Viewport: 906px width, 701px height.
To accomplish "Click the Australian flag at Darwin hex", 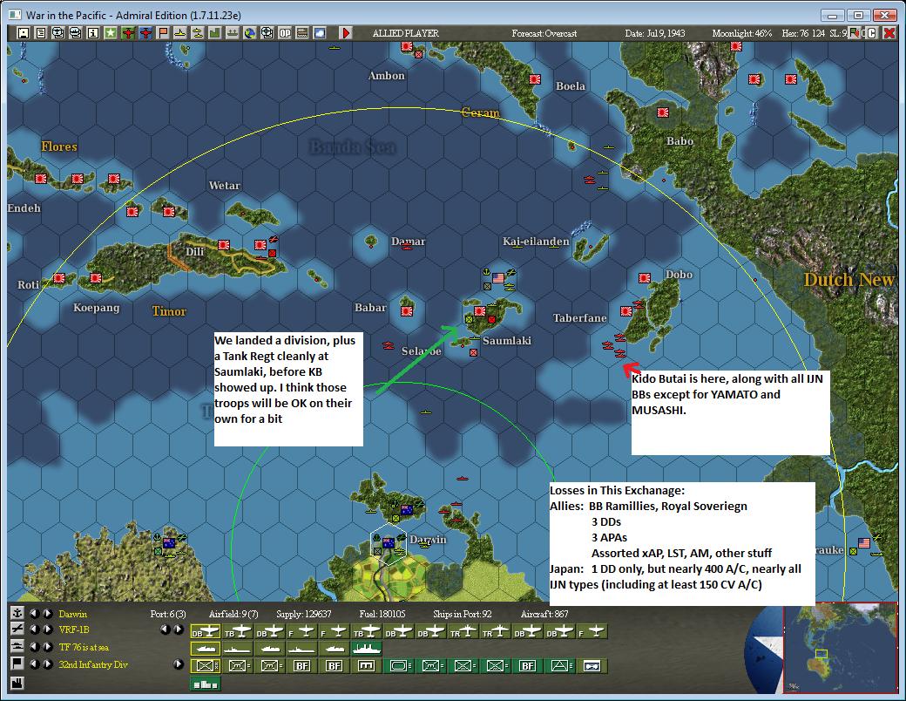I will coord(389,542).
